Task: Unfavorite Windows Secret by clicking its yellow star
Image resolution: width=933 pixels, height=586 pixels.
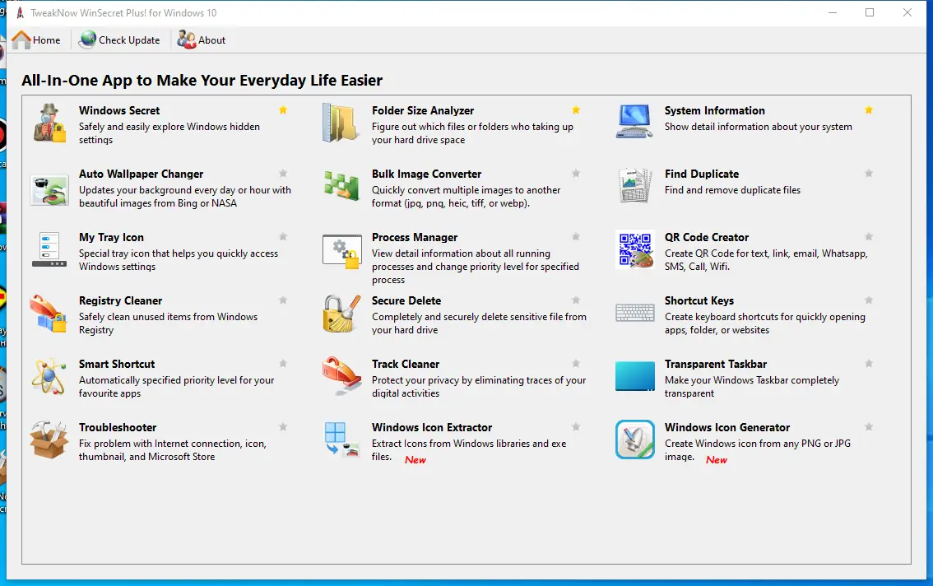Action: coord(283,109)
